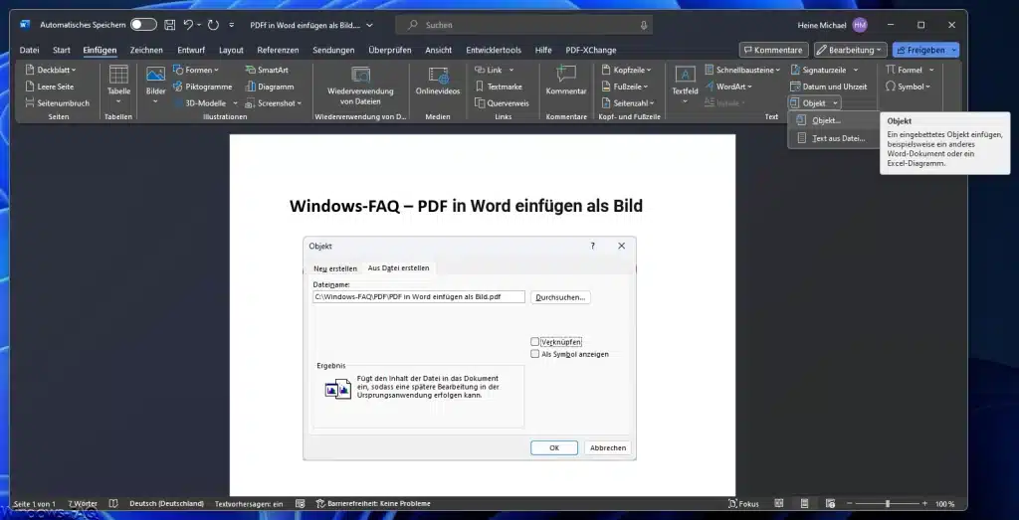Open Piktogramme icon library

(203, 87)
